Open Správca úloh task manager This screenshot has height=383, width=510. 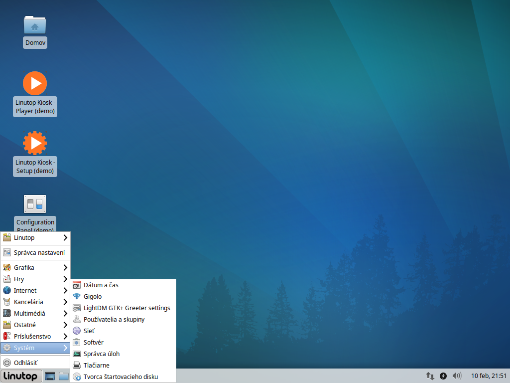tap(124, 354)
